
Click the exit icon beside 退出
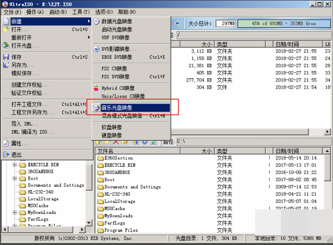point(6,155)
